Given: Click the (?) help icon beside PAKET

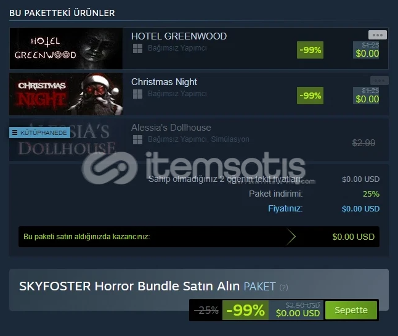Looking at the screenshot, I should point(283,287).
